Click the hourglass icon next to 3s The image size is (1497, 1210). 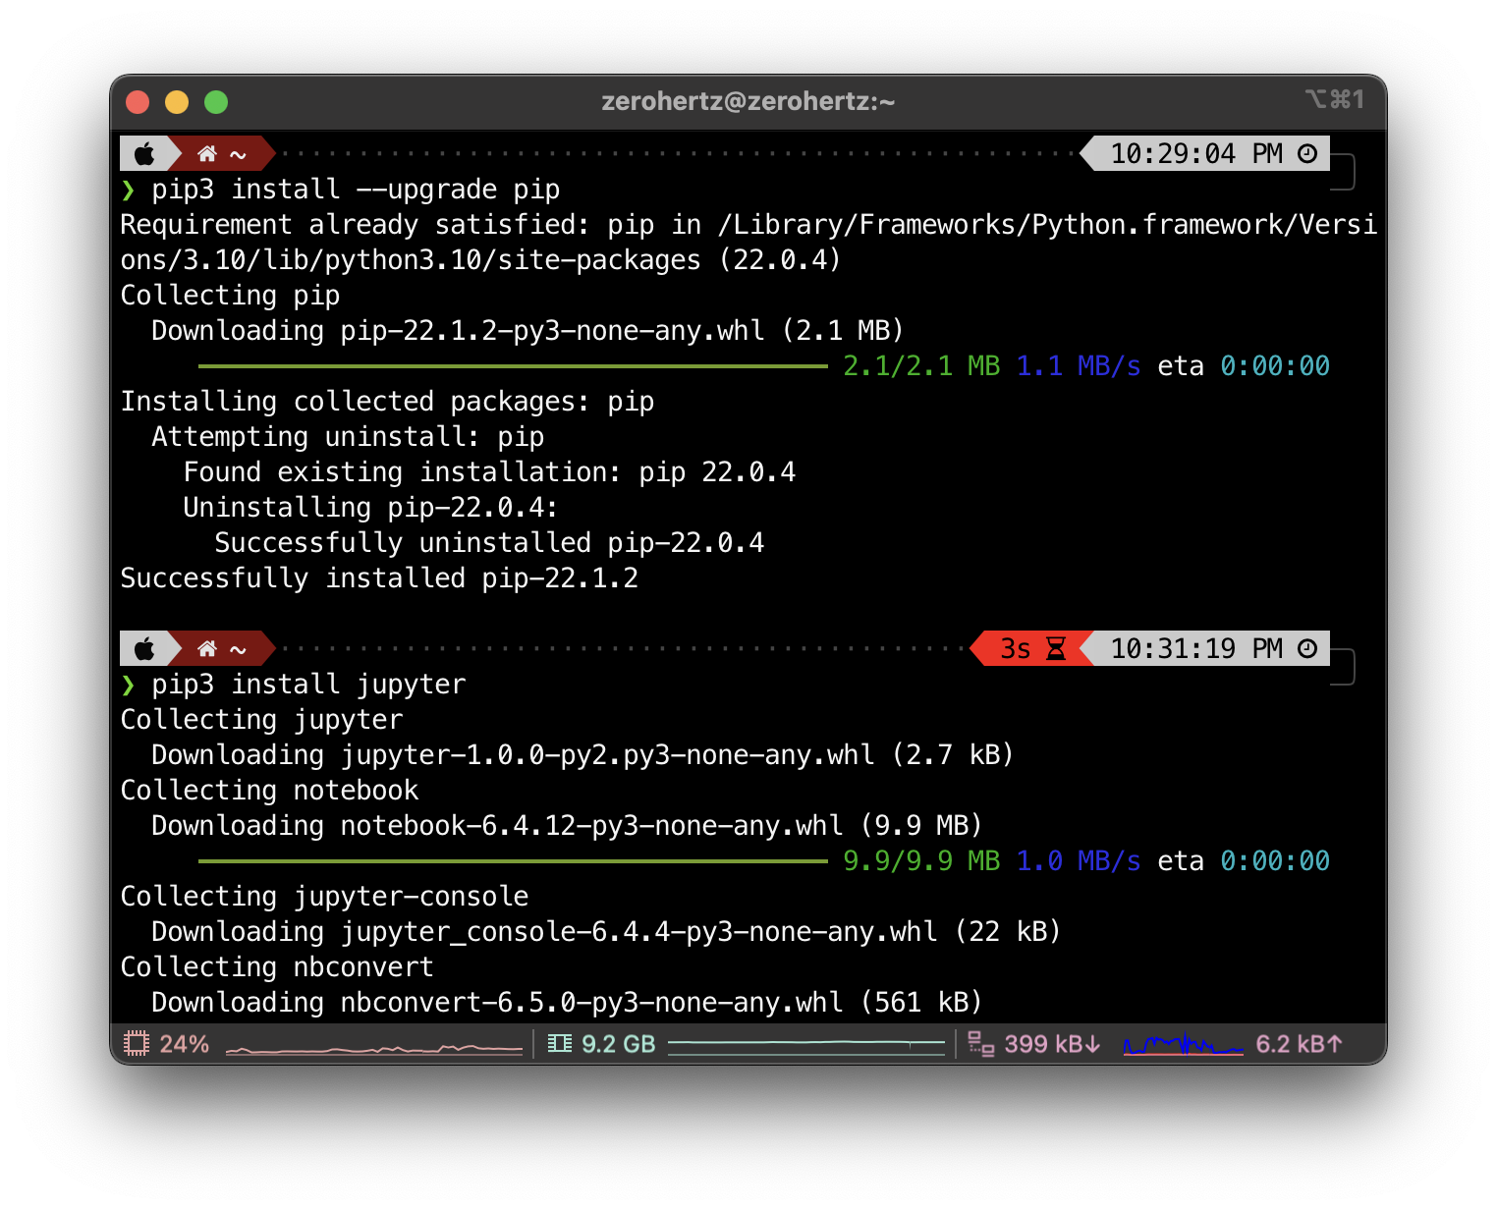[1056, 648]
